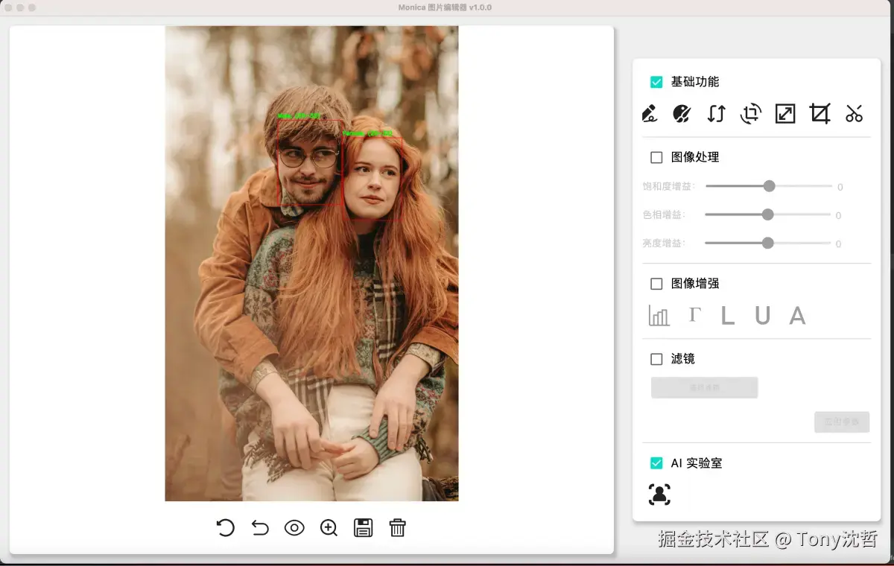Screen dimensions: 894x566
Task: Click the resize/expand arrow icon
Action: click(x=785, y=114)
